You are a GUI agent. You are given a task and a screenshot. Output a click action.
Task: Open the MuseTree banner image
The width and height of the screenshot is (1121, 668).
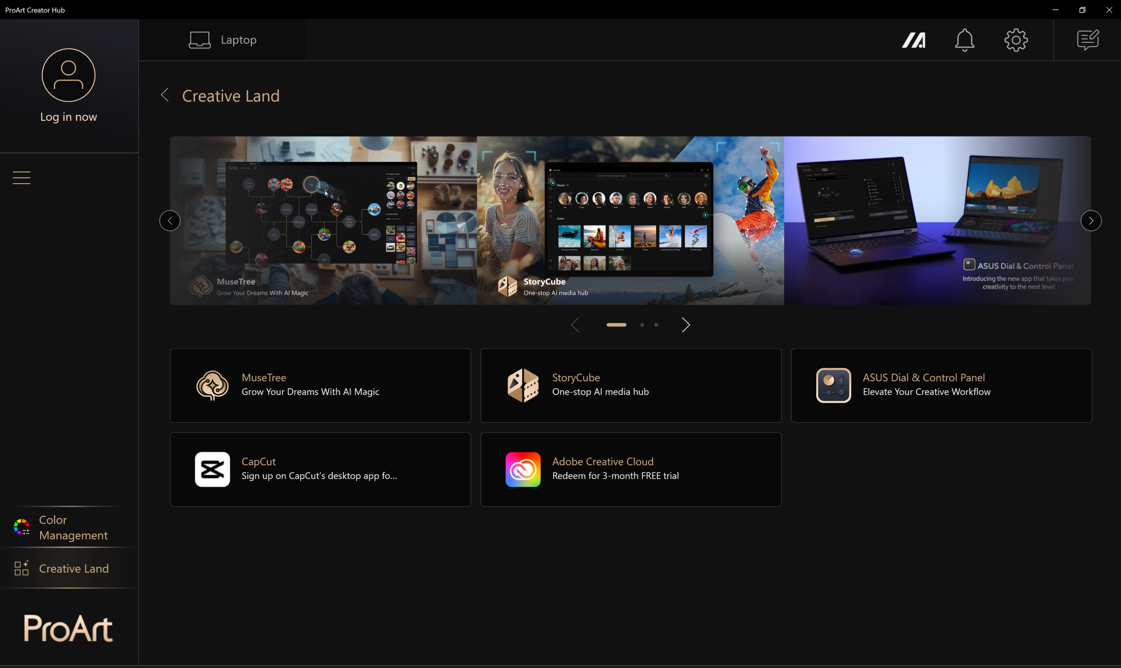(324, 220)
